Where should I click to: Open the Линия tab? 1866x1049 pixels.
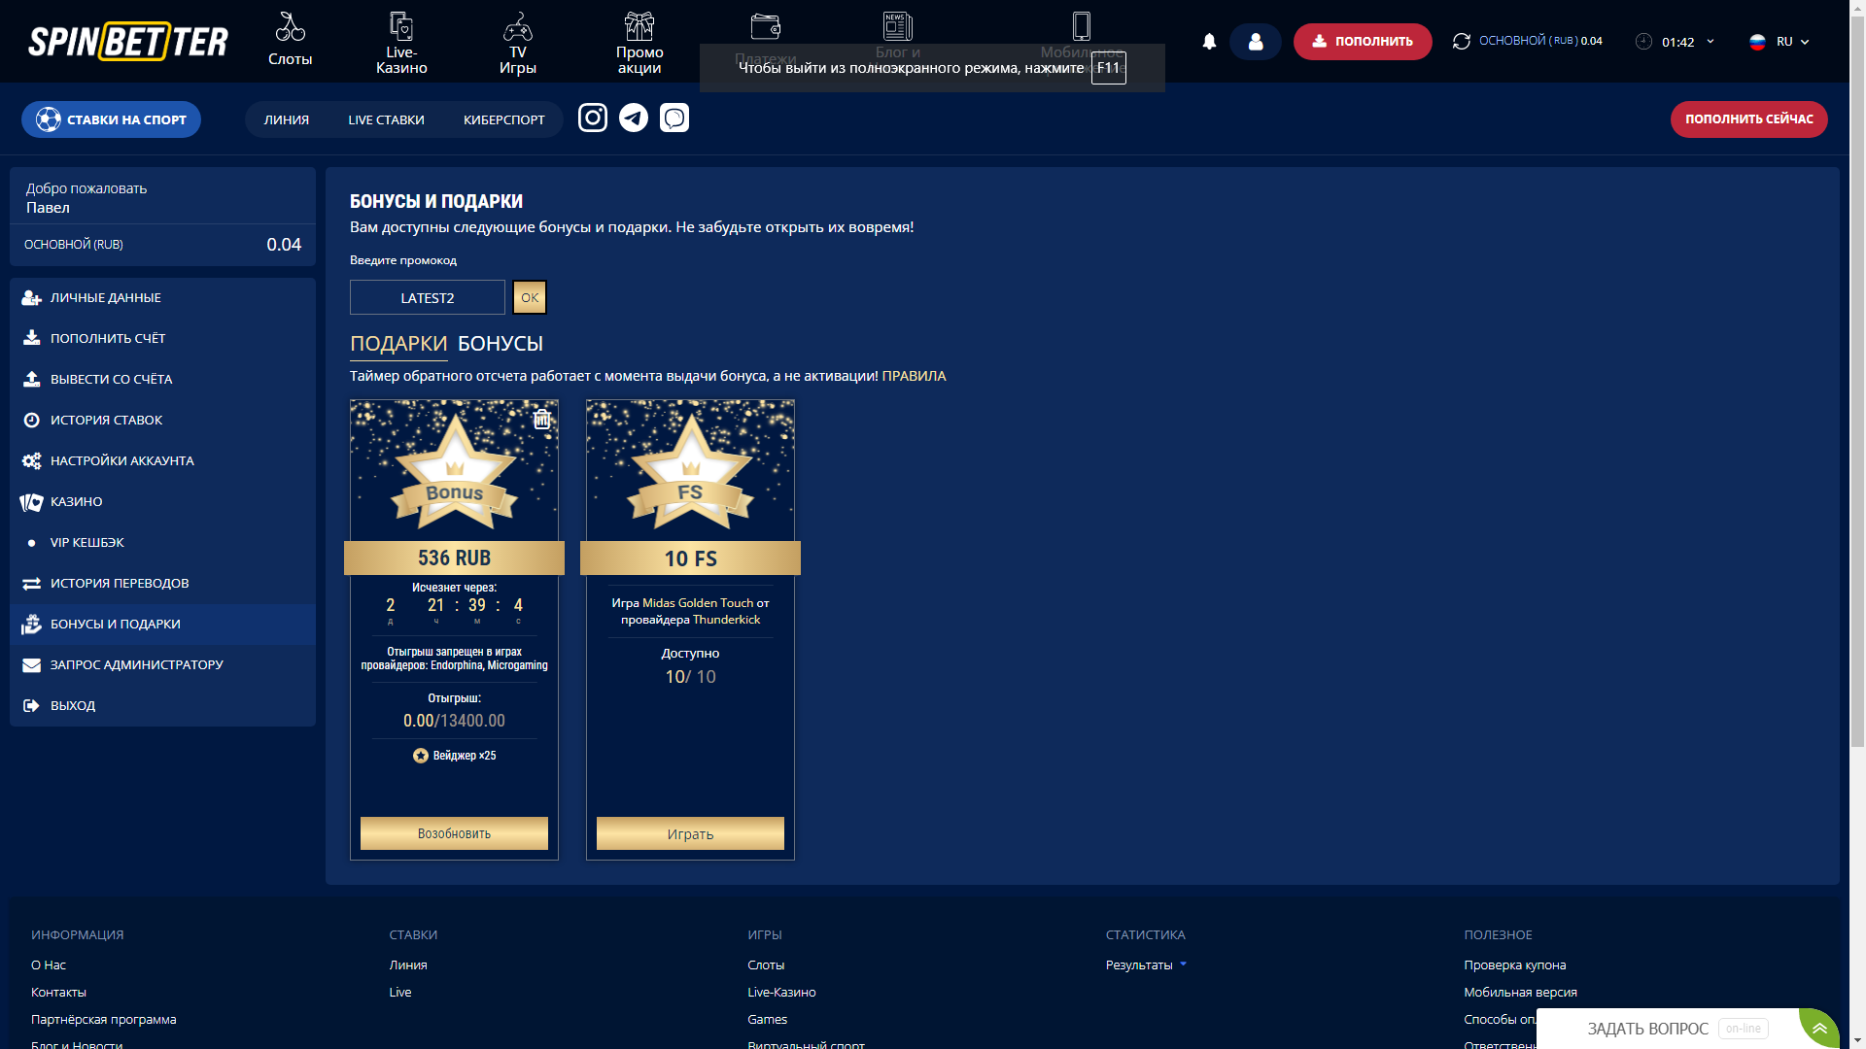287,119
